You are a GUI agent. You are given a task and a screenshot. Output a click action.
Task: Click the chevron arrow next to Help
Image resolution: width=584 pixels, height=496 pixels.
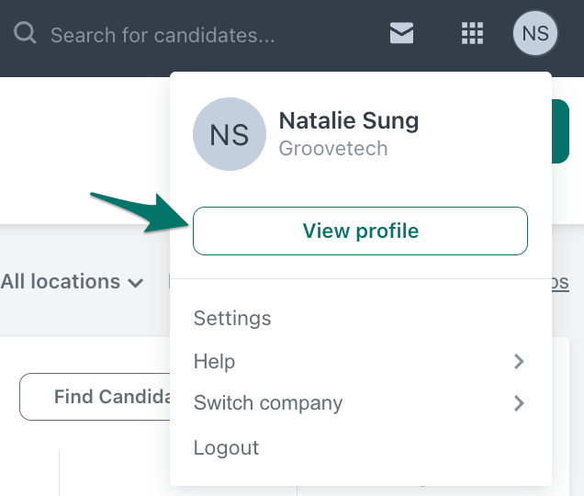519,362
